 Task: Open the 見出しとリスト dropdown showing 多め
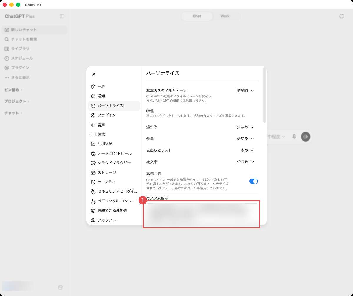pos(247,150)
